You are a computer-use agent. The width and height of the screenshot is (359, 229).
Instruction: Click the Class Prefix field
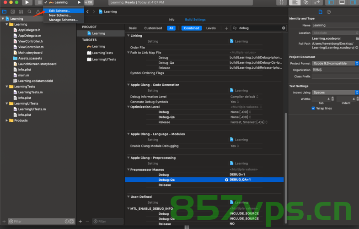(335, 76)
